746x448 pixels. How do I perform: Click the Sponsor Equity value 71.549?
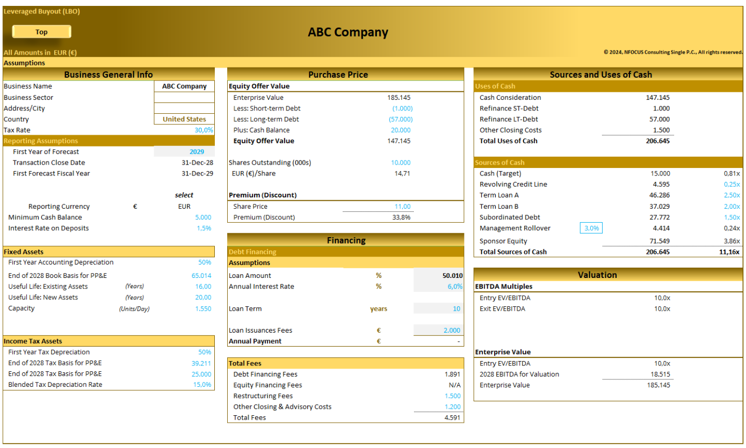pyautogui.click(x=660, y=241)
